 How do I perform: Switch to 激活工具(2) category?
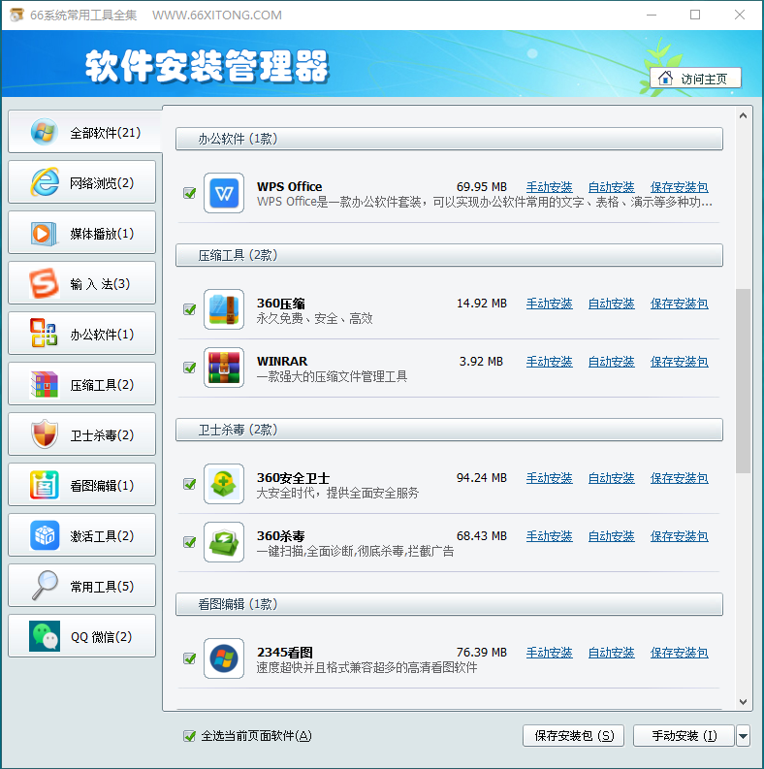coord(81,535)
